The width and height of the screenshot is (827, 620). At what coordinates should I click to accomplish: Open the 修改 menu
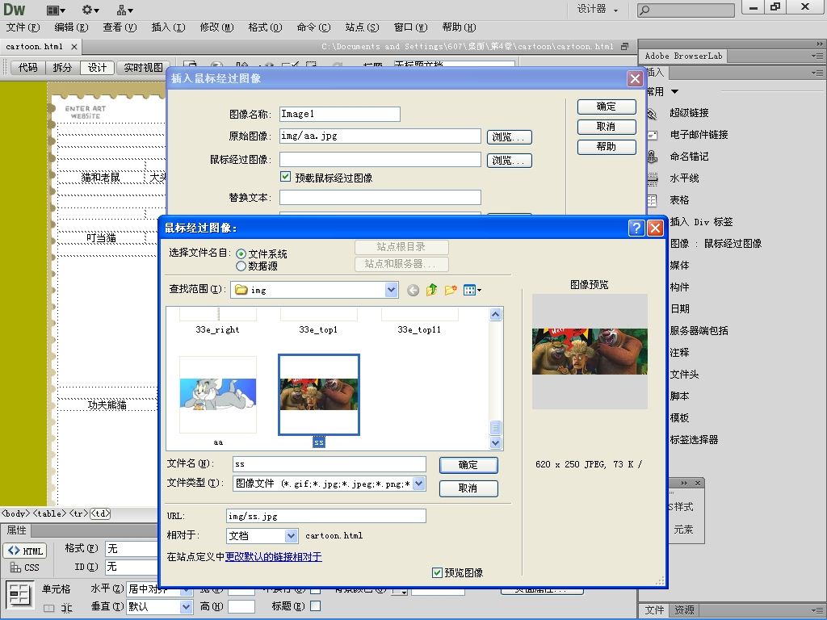pyautogui.click(x=216, y=27)
